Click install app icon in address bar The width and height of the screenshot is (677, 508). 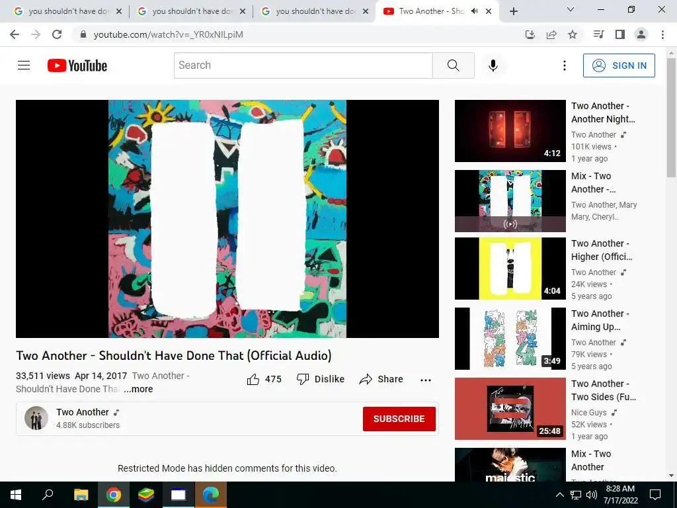530,34
